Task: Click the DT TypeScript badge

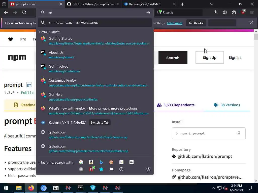Action: pos(29,85)
